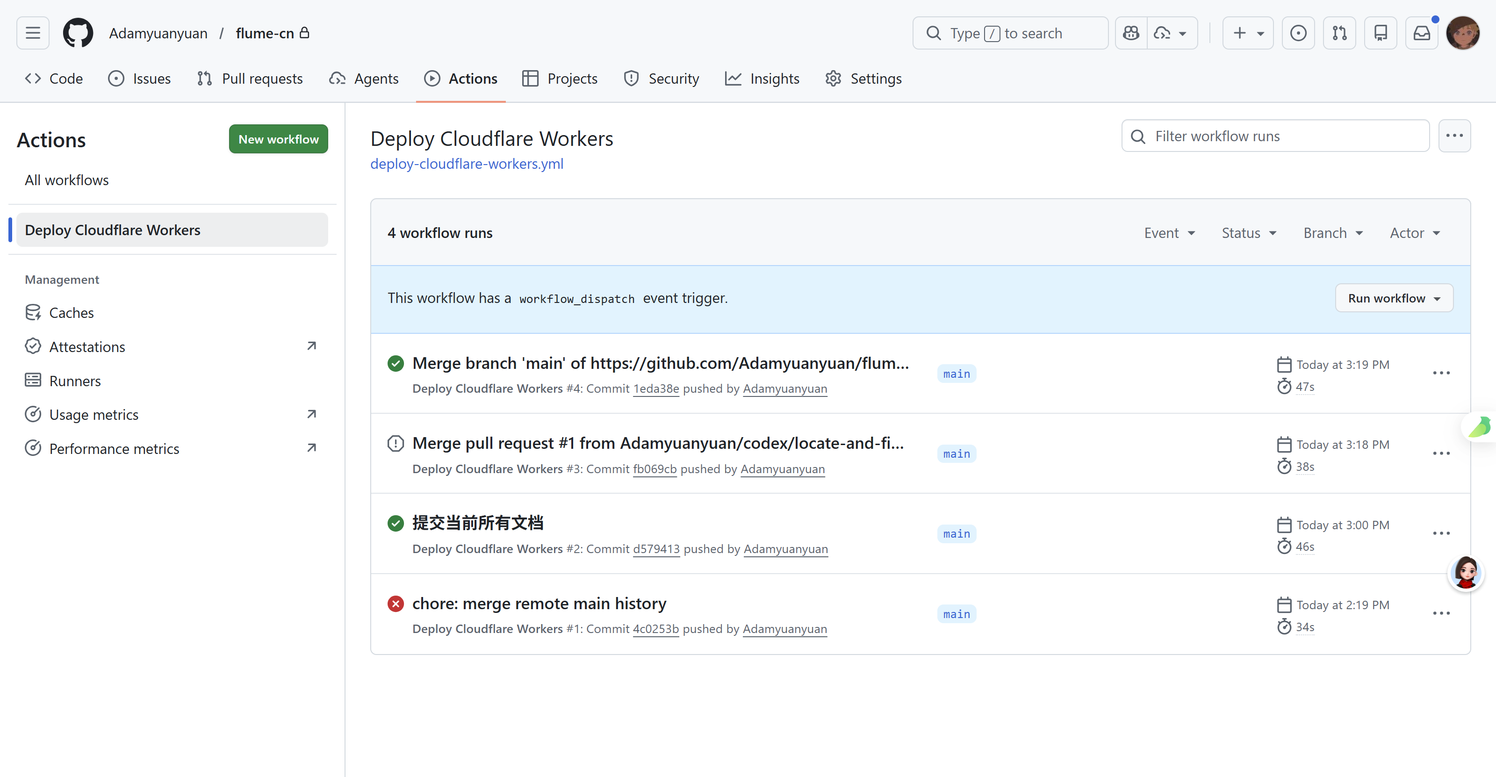Screen dimensions: 1496x777
Task: Switch to the Code tab
Action: point(53,79)
